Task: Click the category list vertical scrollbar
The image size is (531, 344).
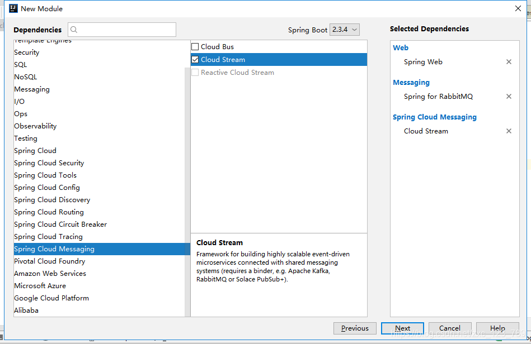Action: click(187, 192)
